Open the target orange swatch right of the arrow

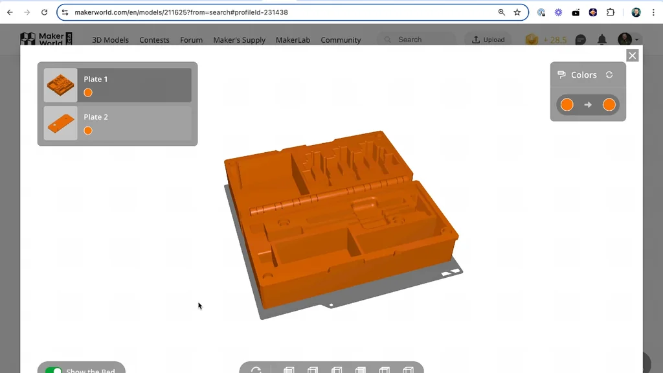pos(609,104)
